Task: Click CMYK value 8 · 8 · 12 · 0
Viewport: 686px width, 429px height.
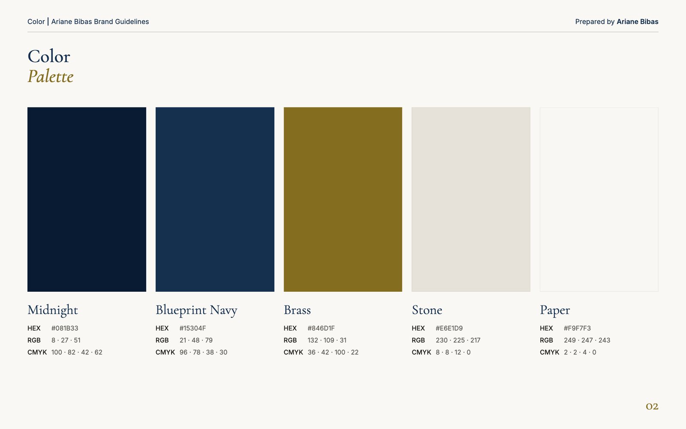Action: [x=453, y=352]
